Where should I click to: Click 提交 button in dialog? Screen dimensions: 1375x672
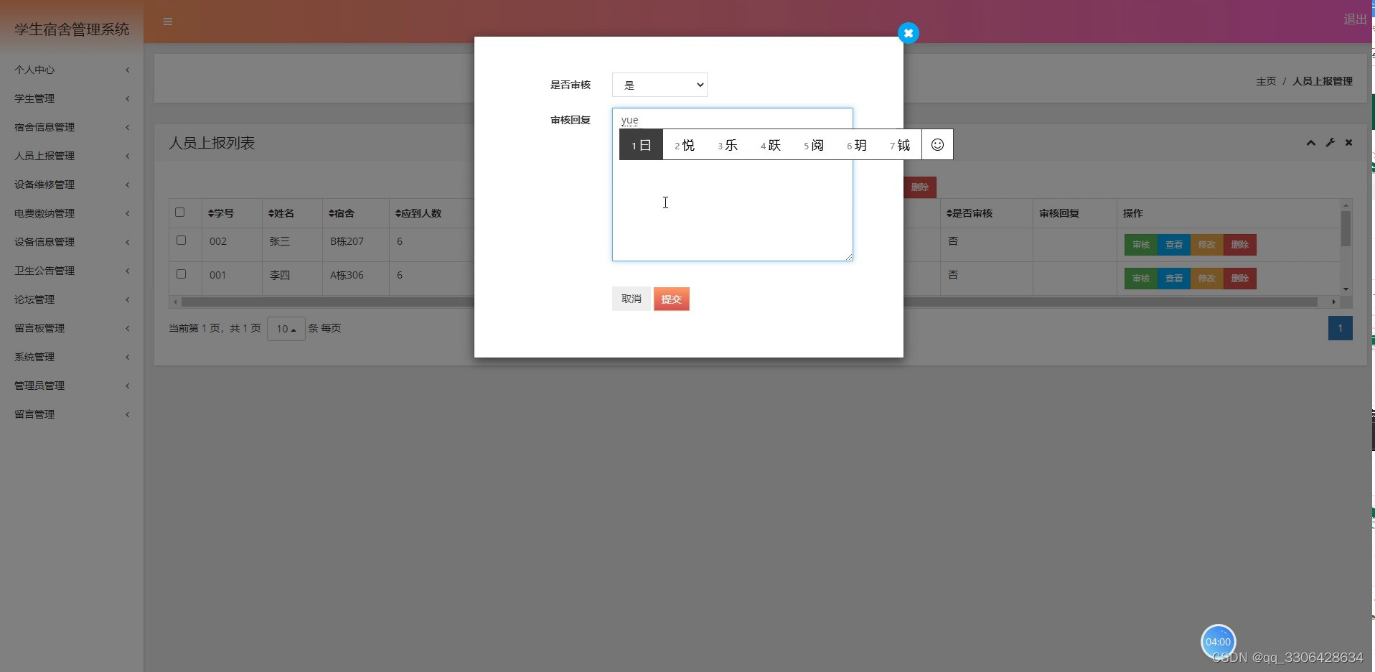click(x=672, y=299)
